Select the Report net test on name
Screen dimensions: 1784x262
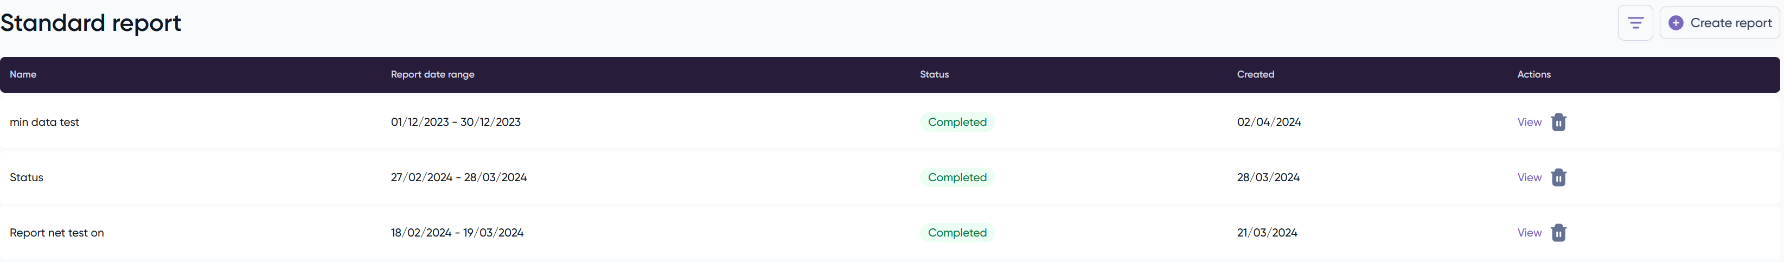coord(57,233)
